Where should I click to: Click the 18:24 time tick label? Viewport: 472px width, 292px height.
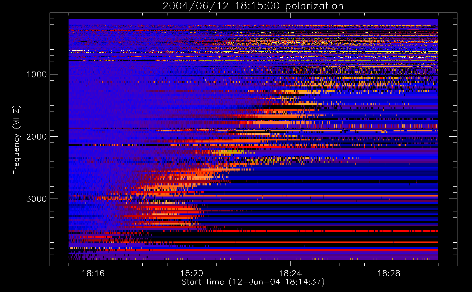(x=290, y=274)
